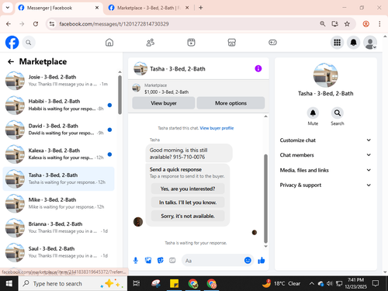The image size is (388, 291).
Task: Click View buyer profile link
Action: [217, 128]
